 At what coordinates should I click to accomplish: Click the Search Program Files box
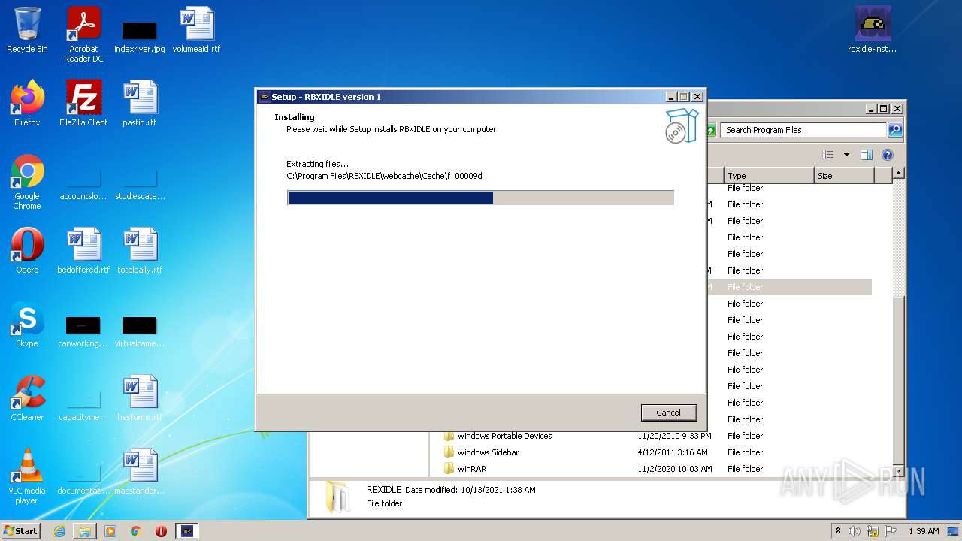[x=803, y=130]
